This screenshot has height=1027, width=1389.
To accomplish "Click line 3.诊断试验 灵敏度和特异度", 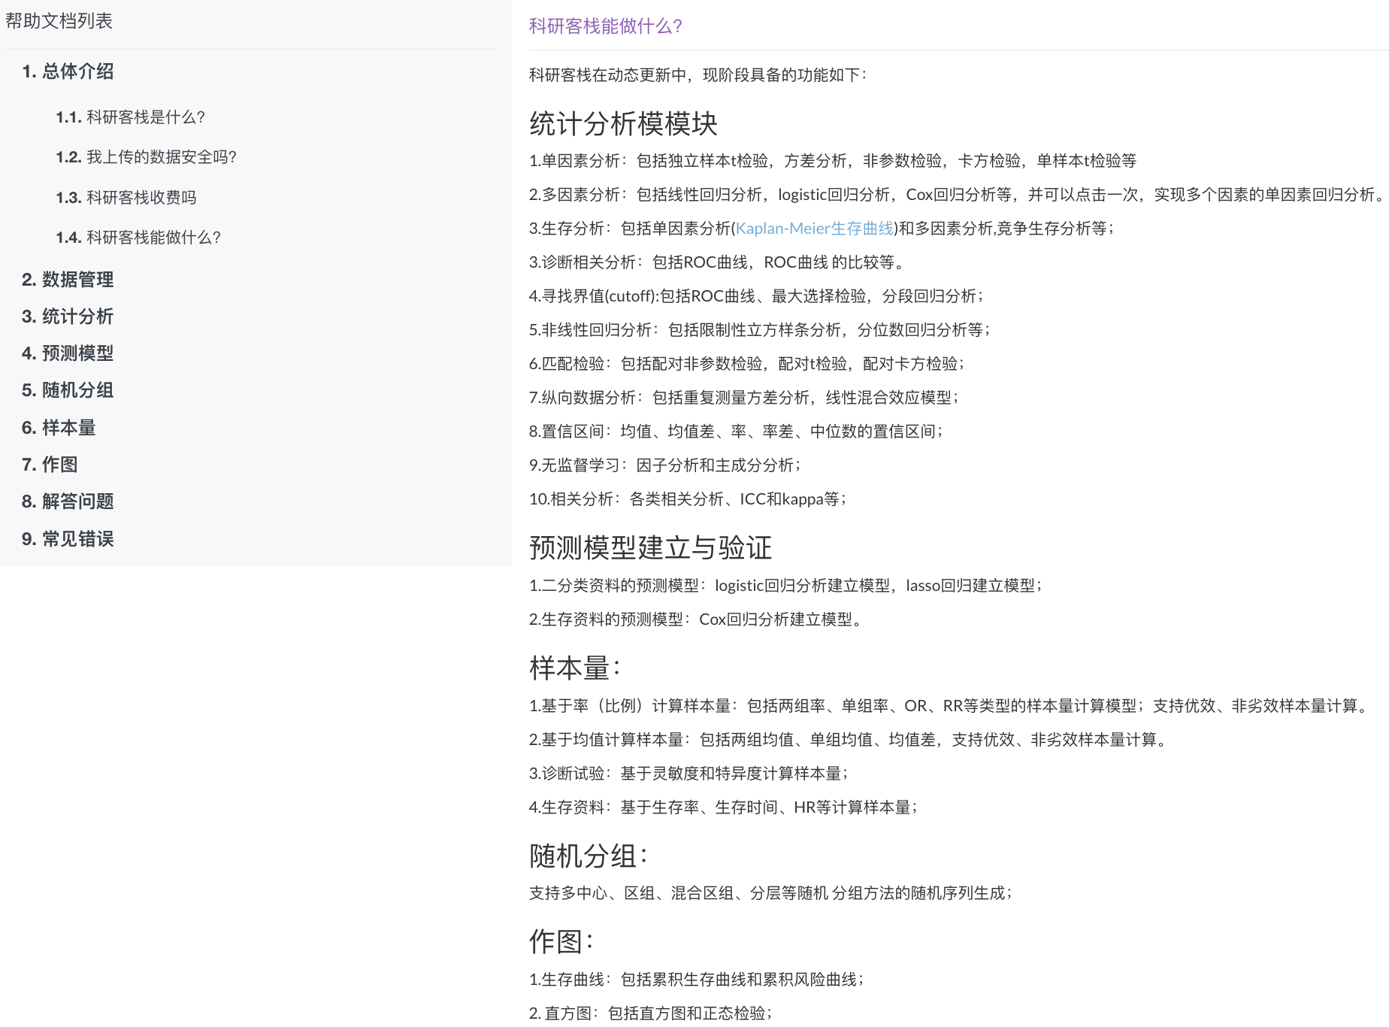I will pos(688,774).
